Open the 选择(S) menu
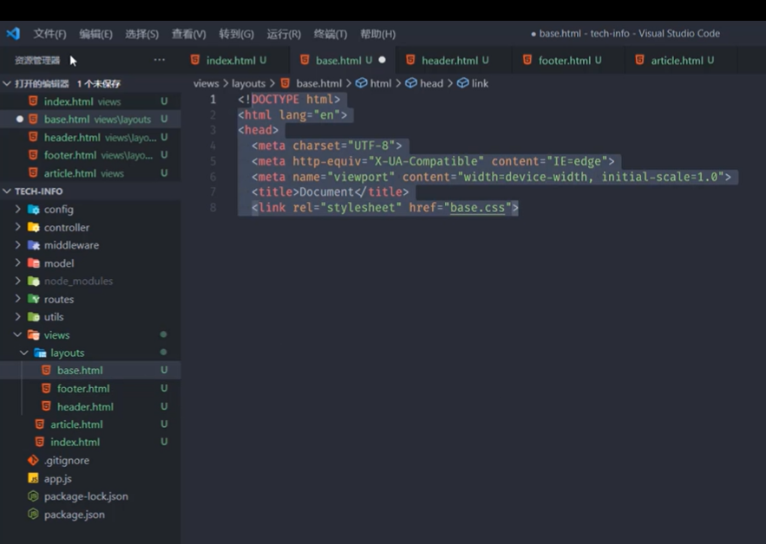Image resolution: width=766 pixels, height=544 pixels. [141, 34]
